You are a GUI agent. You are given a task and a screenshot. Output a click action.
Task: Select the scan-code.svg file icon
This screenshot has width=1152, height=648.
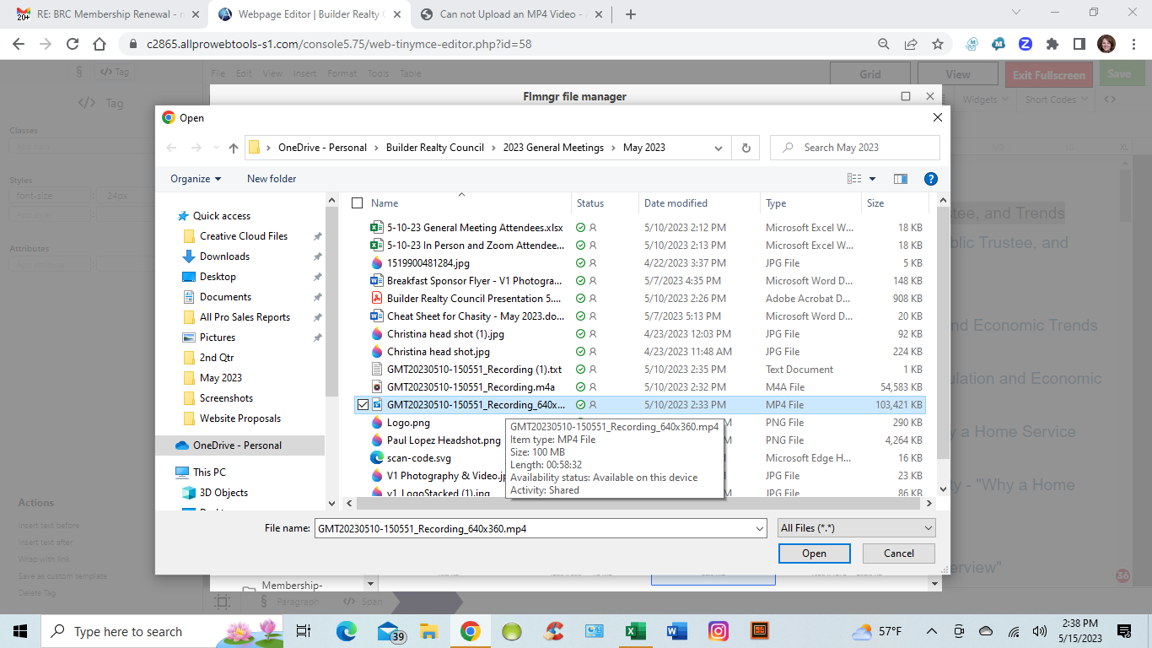click(x=377, y=458)
